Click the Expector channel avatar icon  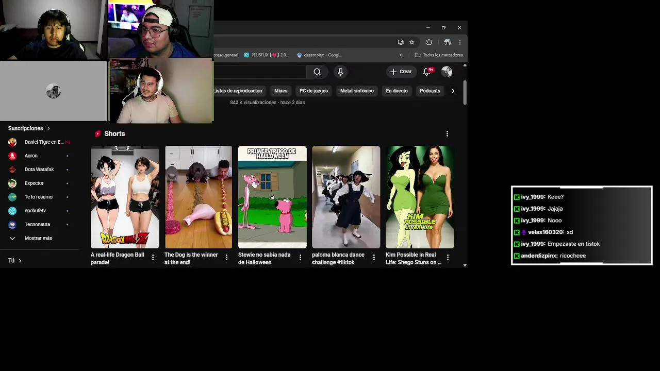pos(12,183)
